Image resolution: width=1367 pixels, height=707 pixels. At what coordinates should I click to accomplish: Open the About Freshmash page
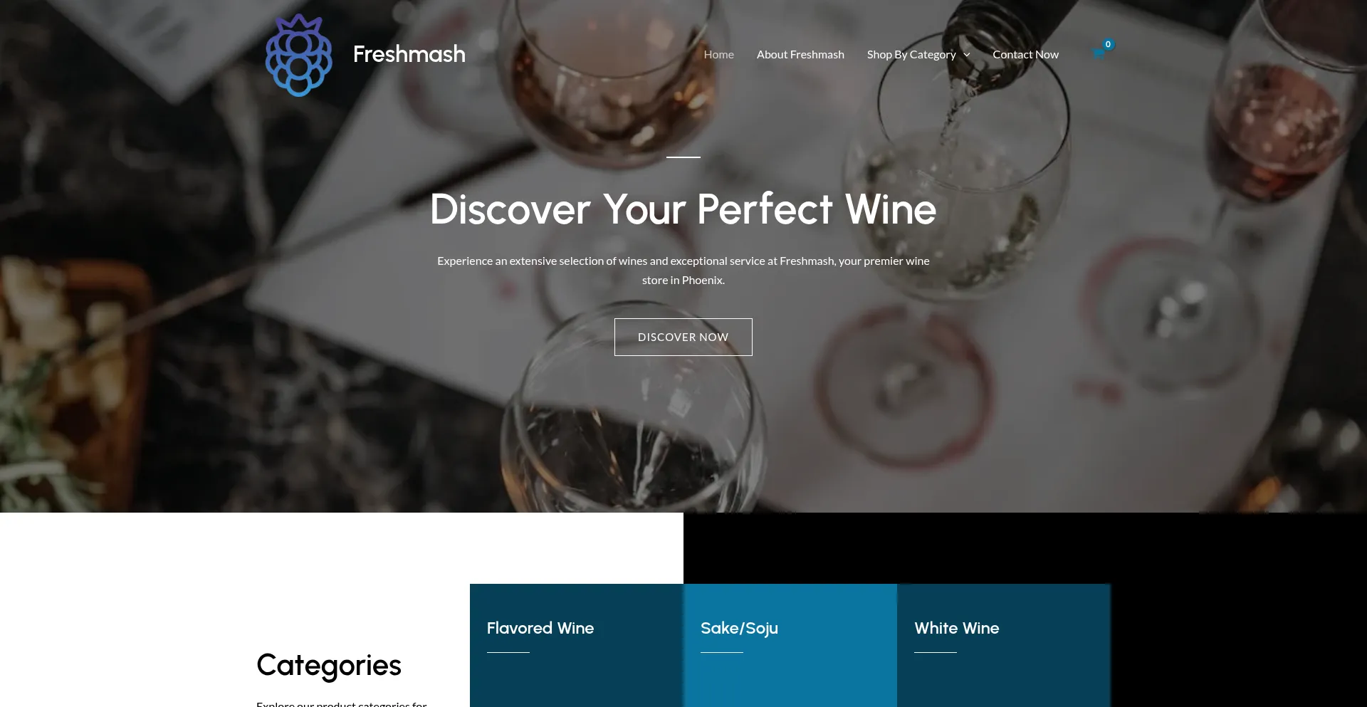point(800,55)
